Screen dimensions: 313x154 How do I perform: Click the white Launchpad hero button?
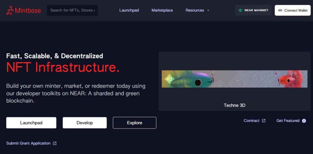tap(31, 123)
